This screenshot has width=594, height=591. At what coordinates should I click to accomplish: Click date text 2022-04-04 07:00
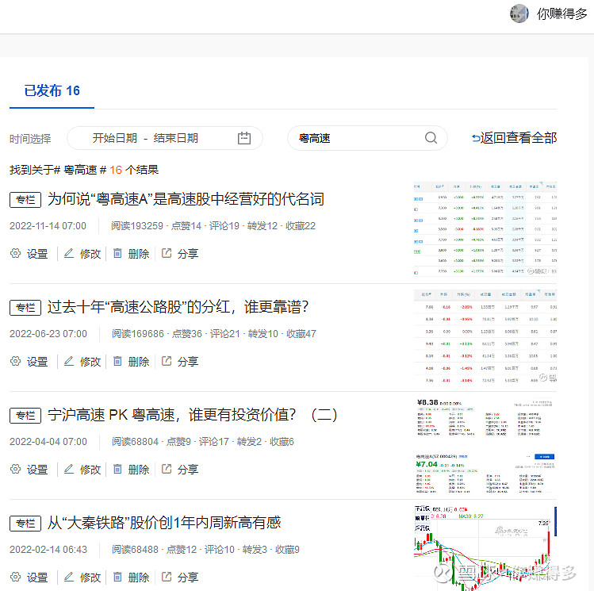[48, 442]
